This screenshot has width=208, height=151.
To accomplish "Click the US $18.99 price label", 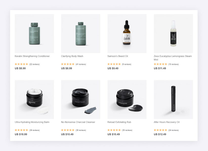I will point(21,134).
